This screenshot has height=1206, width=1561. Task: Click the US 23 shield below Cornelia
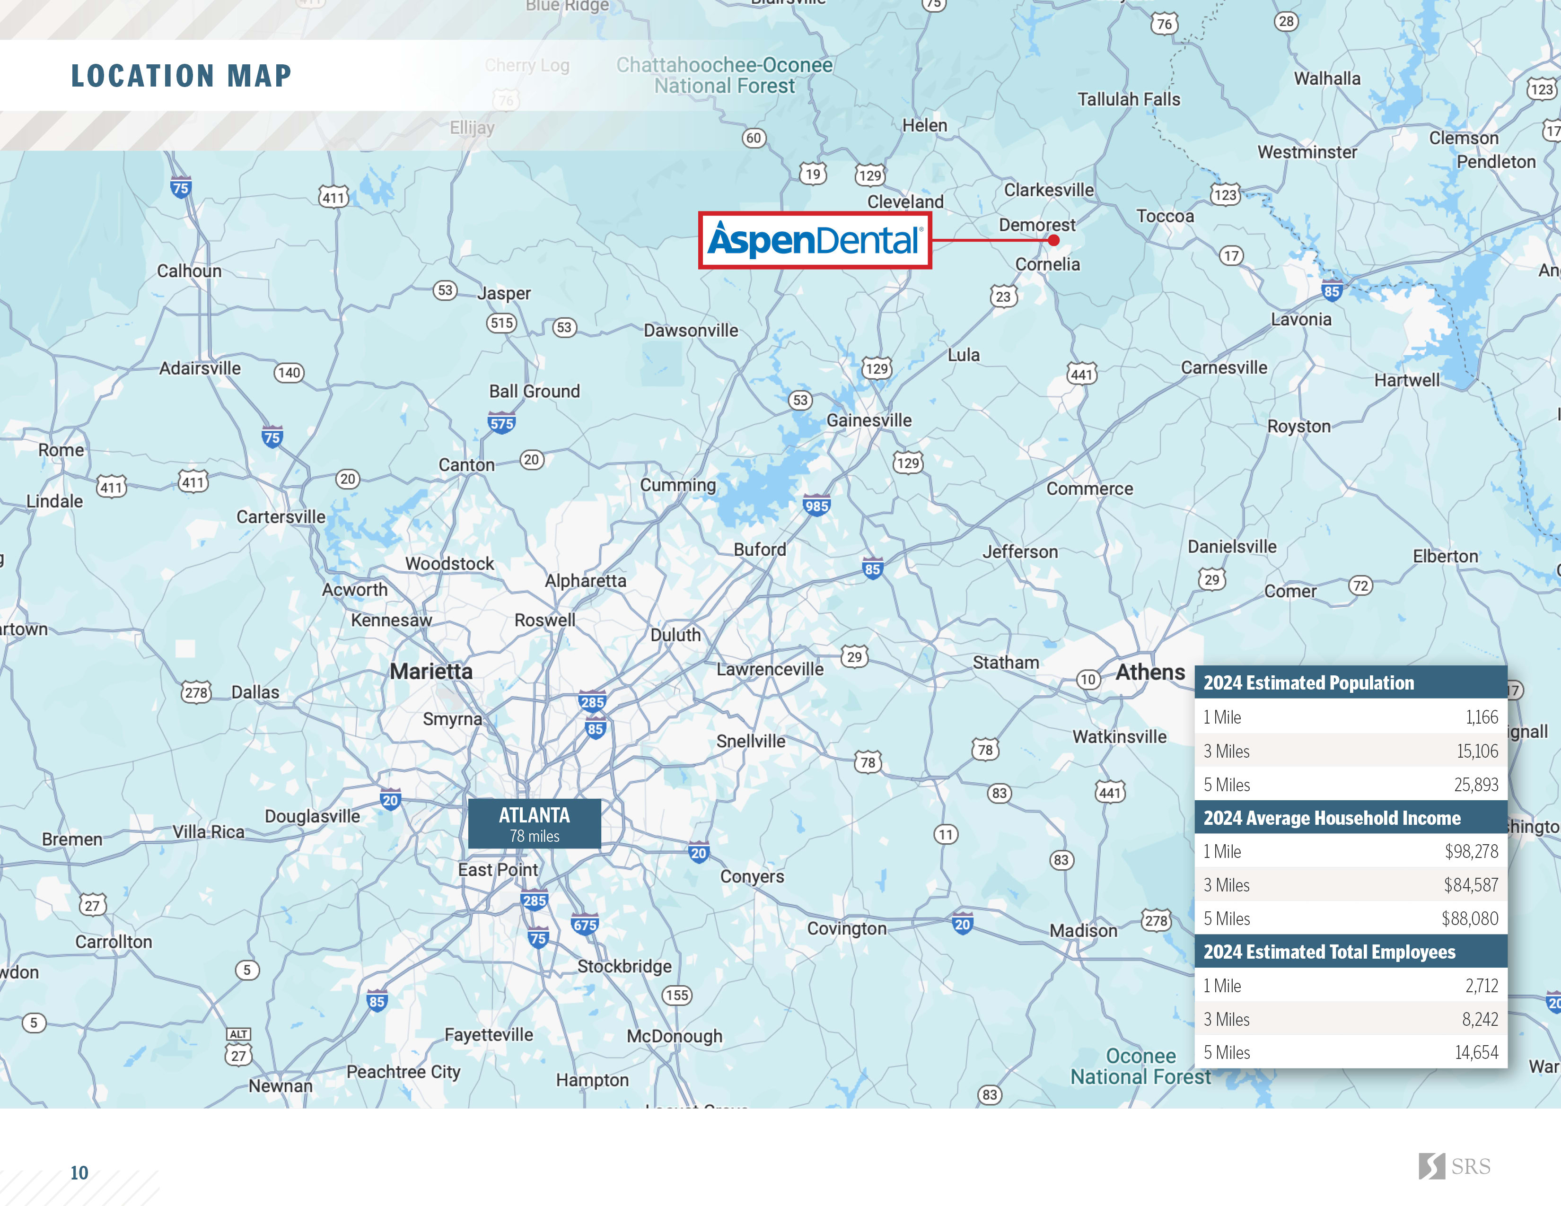pos(1003,297)
